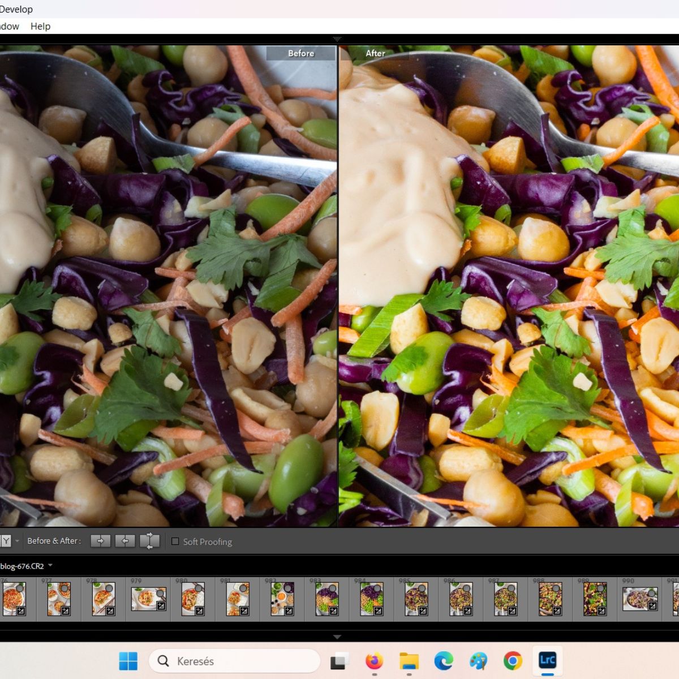Select filmstrip thumbnail 982
This screenshot has height=679, width=679.
[282, 599]
